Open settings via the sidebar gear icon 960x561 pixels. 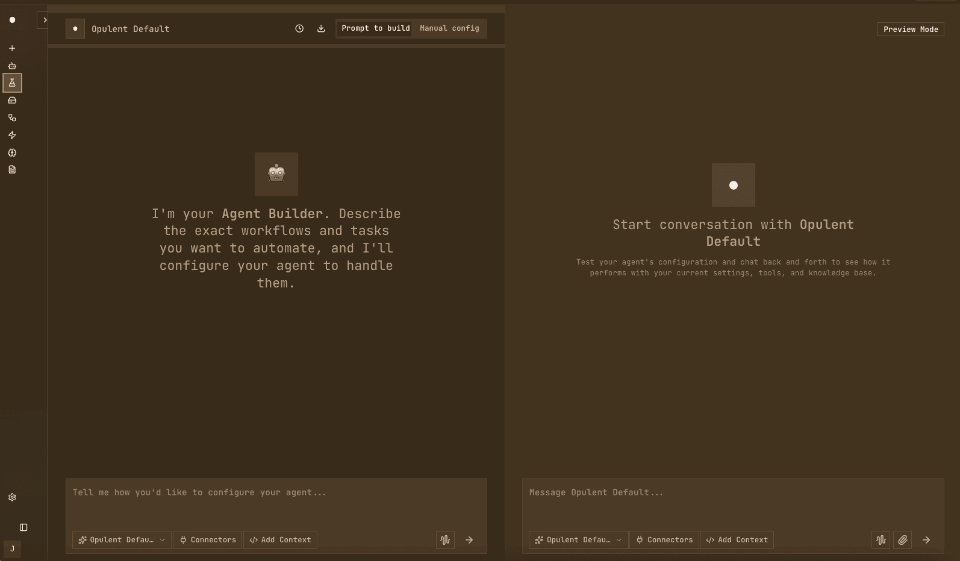12,497
